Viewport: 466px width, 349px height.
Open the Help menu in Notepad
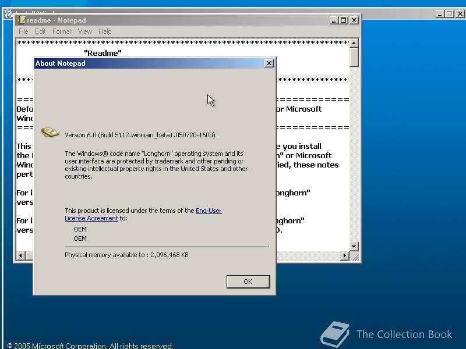105,31
